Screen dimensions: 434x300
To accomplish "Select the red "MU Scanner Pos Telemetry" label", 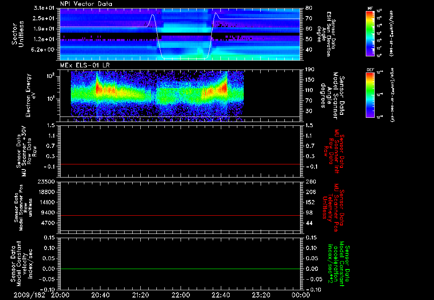I will [333, 208].
